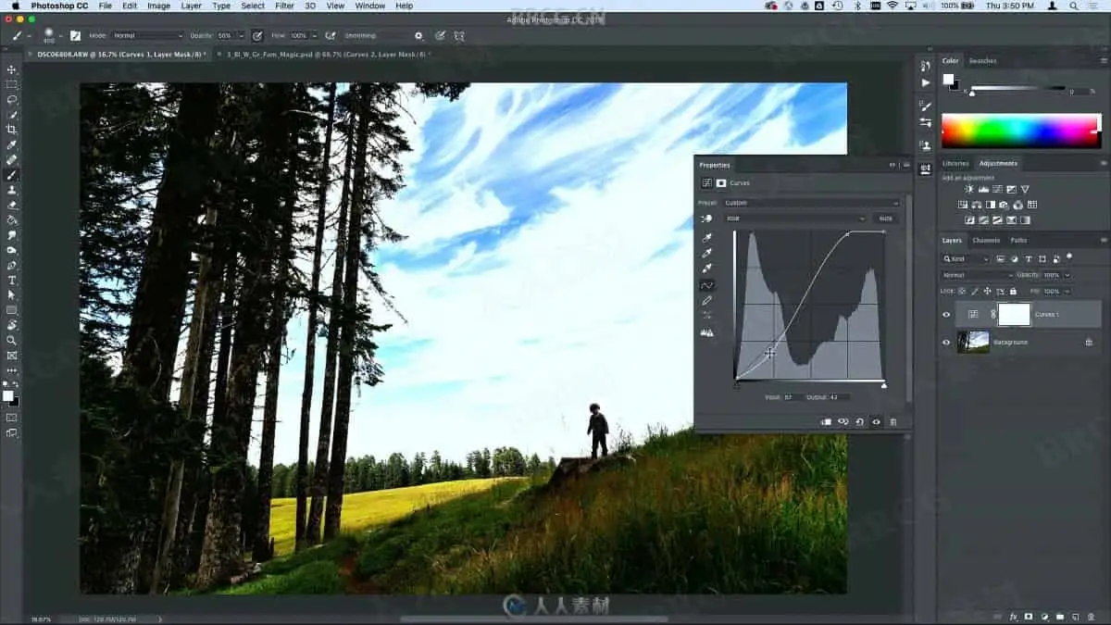Select the Zoom magnifier tool
This screenshot has width=1111, height=625.
tap(12, 340)
